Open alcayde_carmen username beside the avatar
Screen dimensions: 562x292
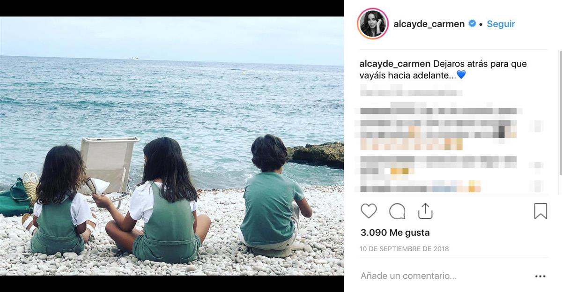pos(429,24)
